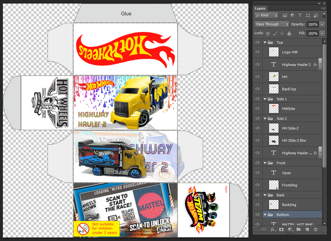Click the Fill value field
This screenshot has height=241, width=331.
313,33
